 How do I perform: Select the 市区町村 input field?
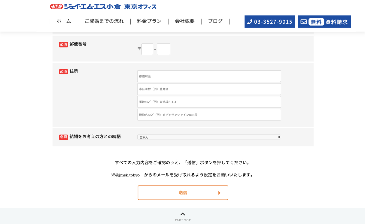coord(209,89)
